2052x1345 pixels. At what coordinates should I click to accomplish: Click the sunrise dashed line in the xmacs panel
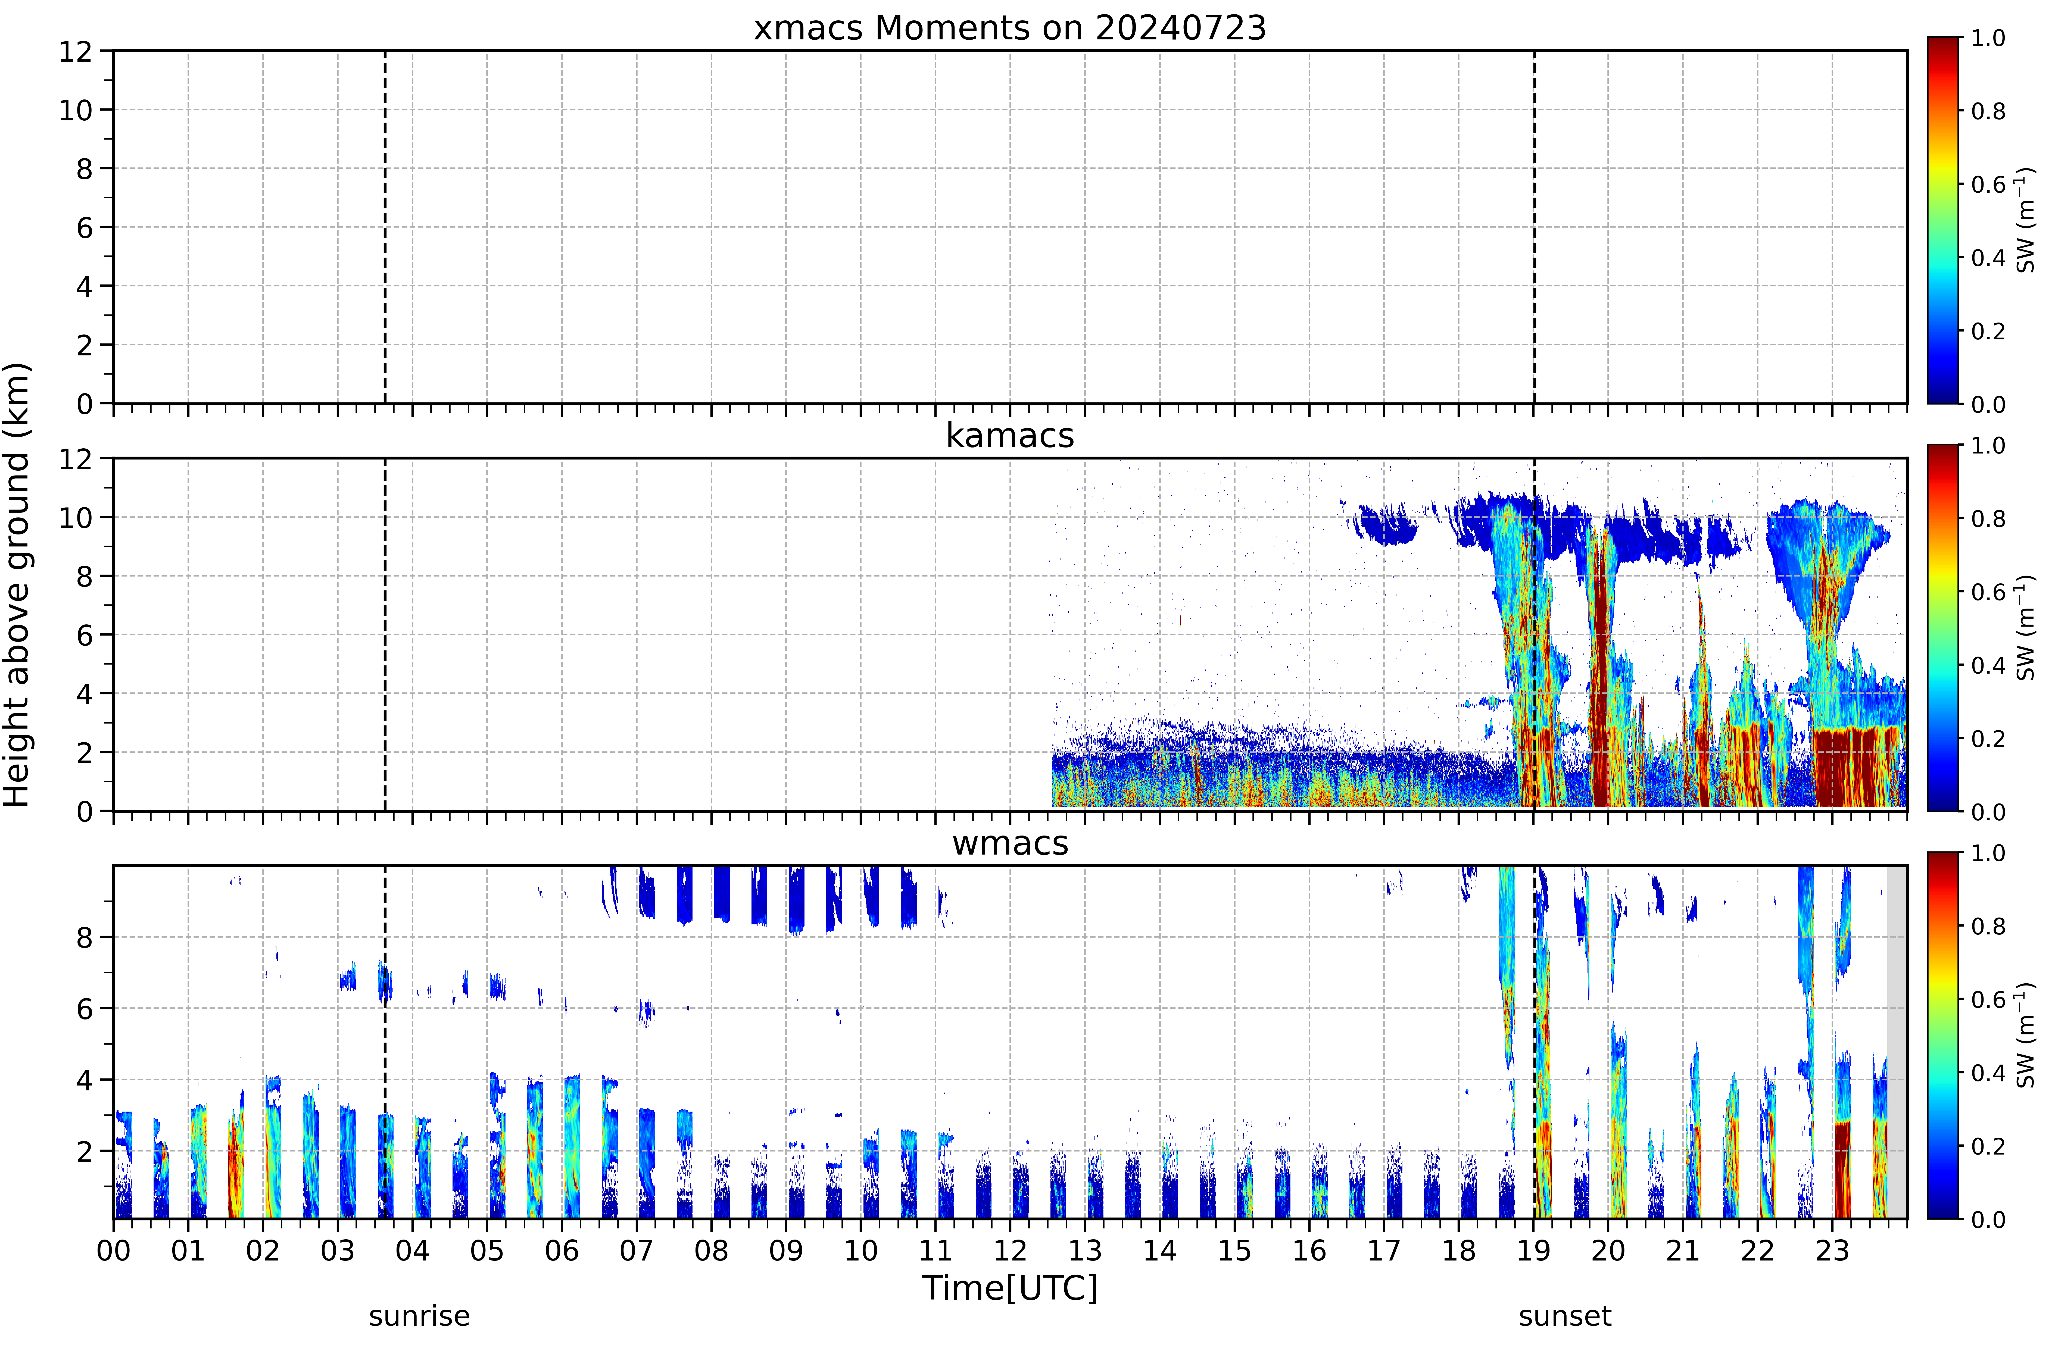point(385,227)
